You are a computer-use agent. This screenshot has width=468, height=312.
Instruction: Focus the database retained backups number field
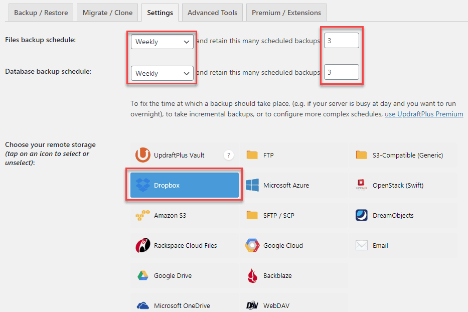point(342,72)
